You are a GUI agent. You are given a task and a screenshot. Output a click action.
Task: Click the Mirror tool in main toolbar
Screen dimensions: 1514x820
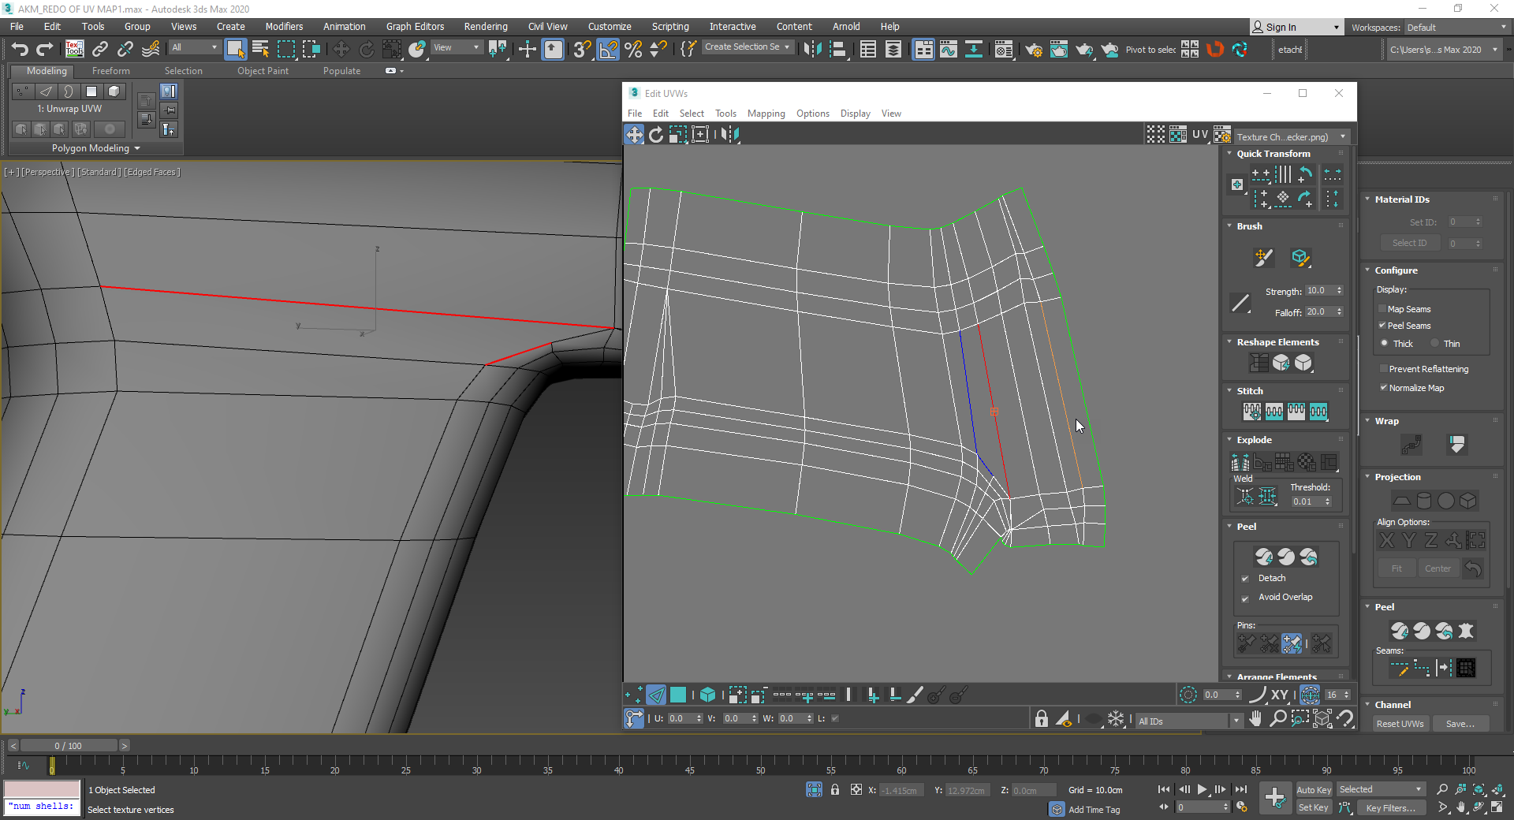point(812,49)
